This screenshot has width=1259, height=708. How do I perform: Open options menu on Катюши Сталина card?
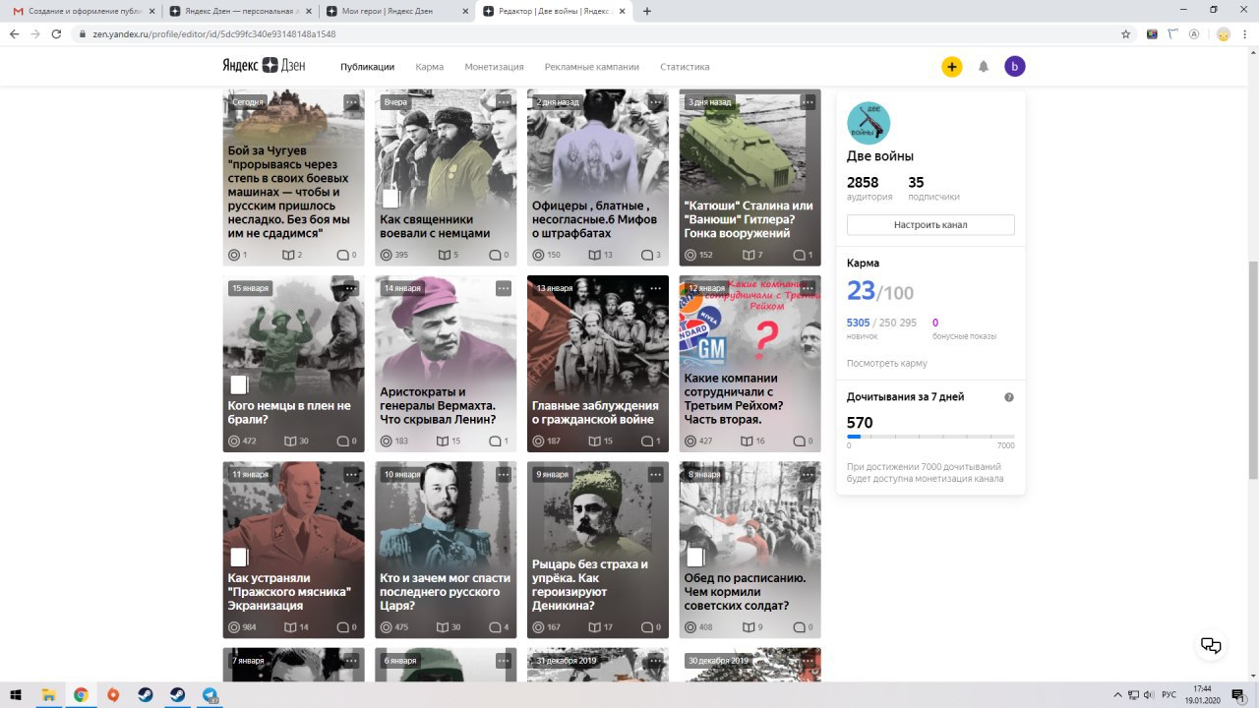tap(809, 102)
